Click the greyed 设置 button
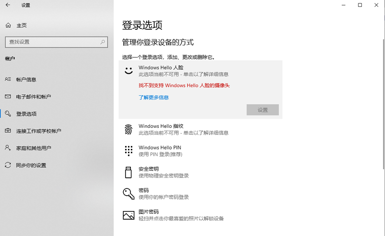385x236 pixels. click(x=262, y=110)
